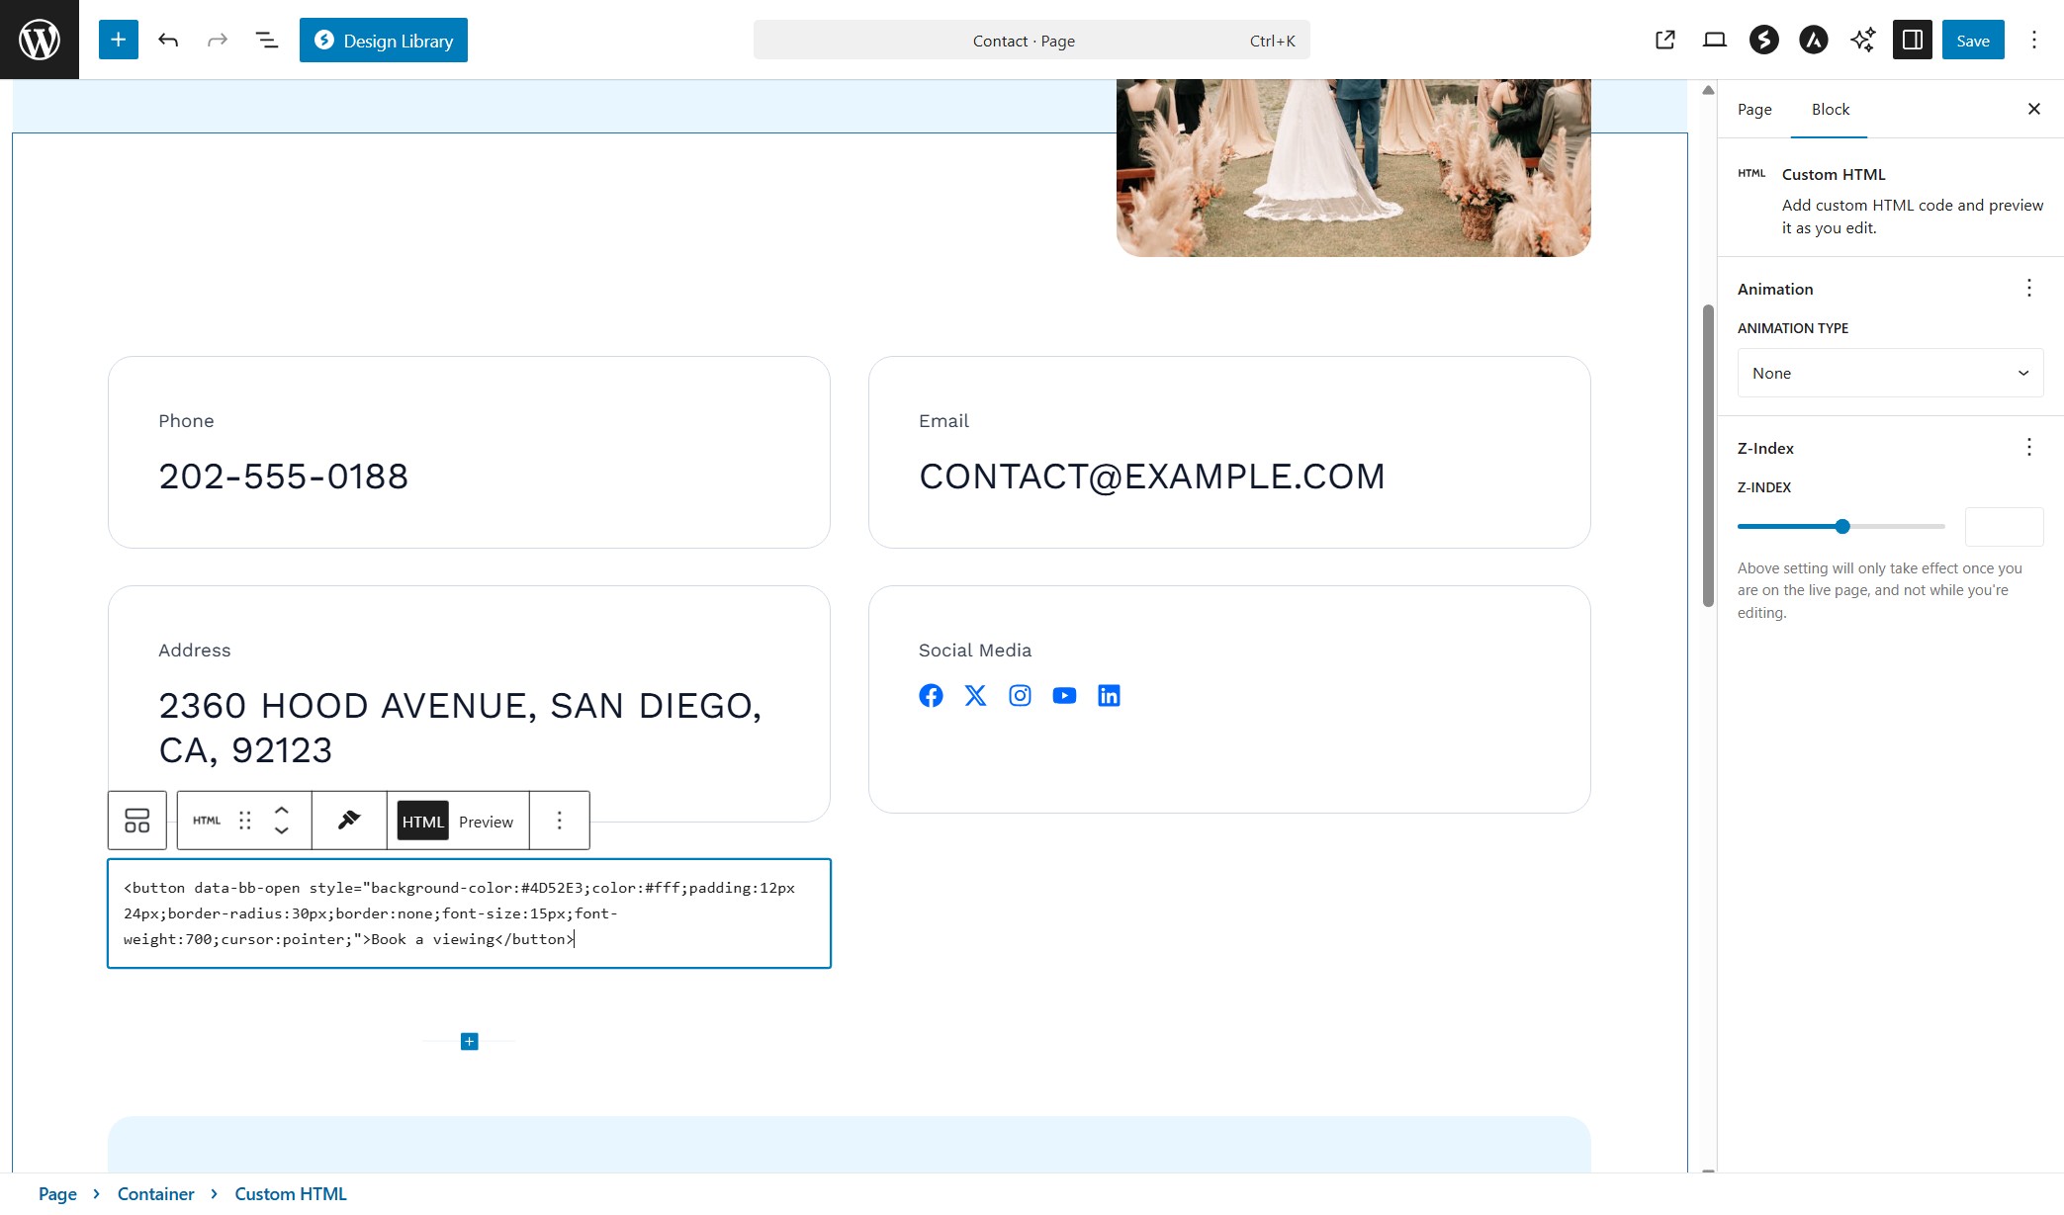This screenshot has height=1215, width=2064.
Task: Open the Z-Index panel options menu
Action: pyautogui.click(x=2029, y=447)
